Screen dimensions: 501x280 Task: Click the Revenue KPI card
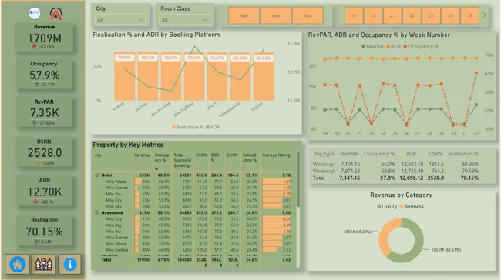point(45,38)
